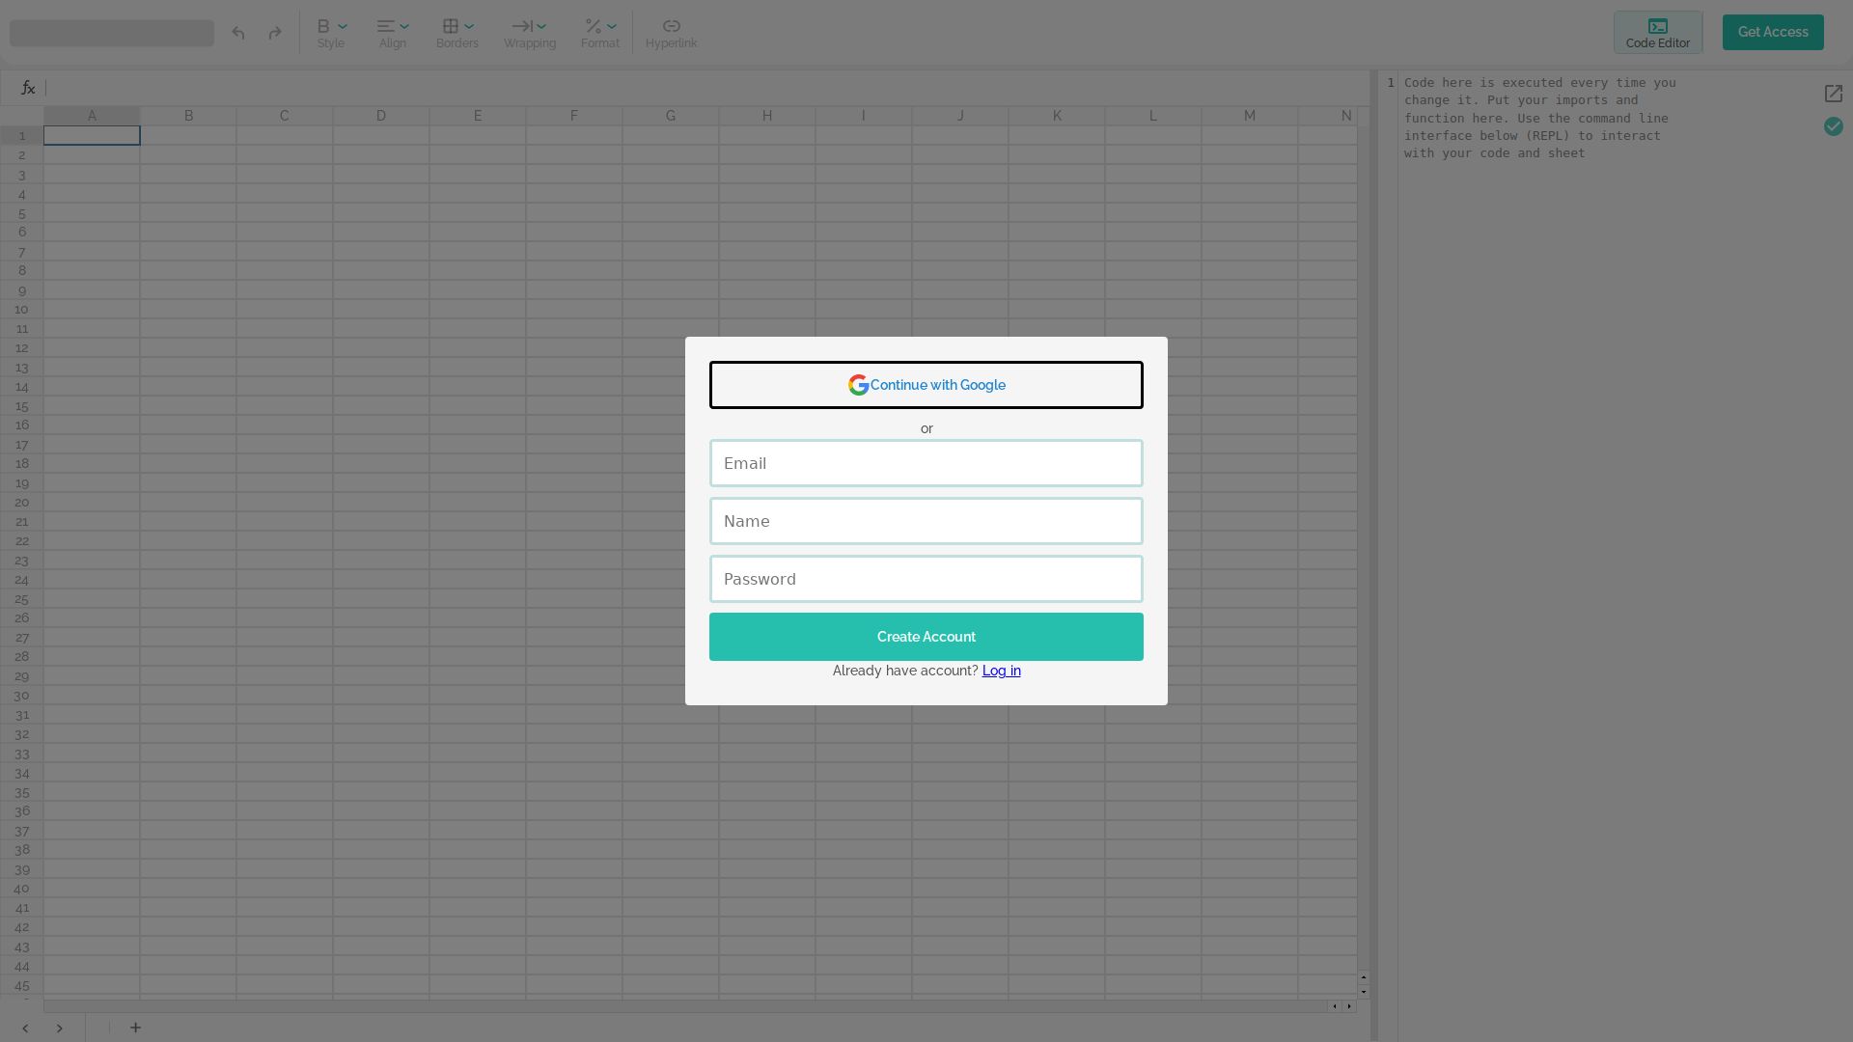Insert a link with Hyperlink icon
1853x1042 pixels.
[672, 26]
